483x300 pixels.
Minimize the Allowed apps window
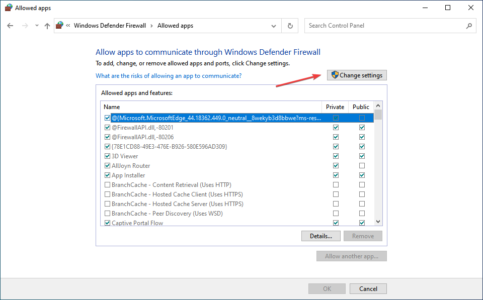[x=425, y=8]
